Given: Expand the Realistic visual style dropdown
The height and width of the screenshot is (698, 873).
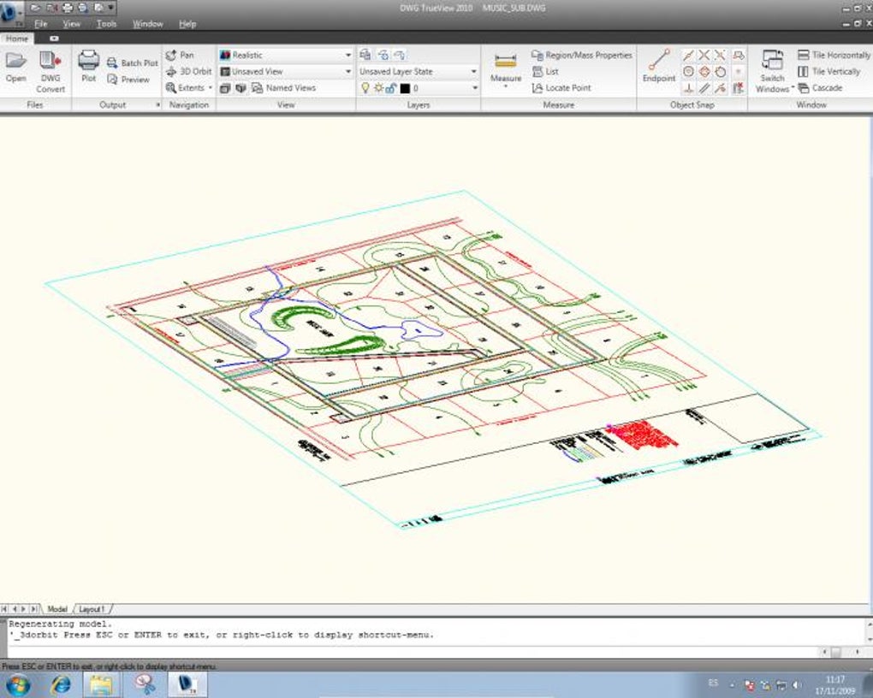Looking at the screenshot, I should tap(348, 56).
